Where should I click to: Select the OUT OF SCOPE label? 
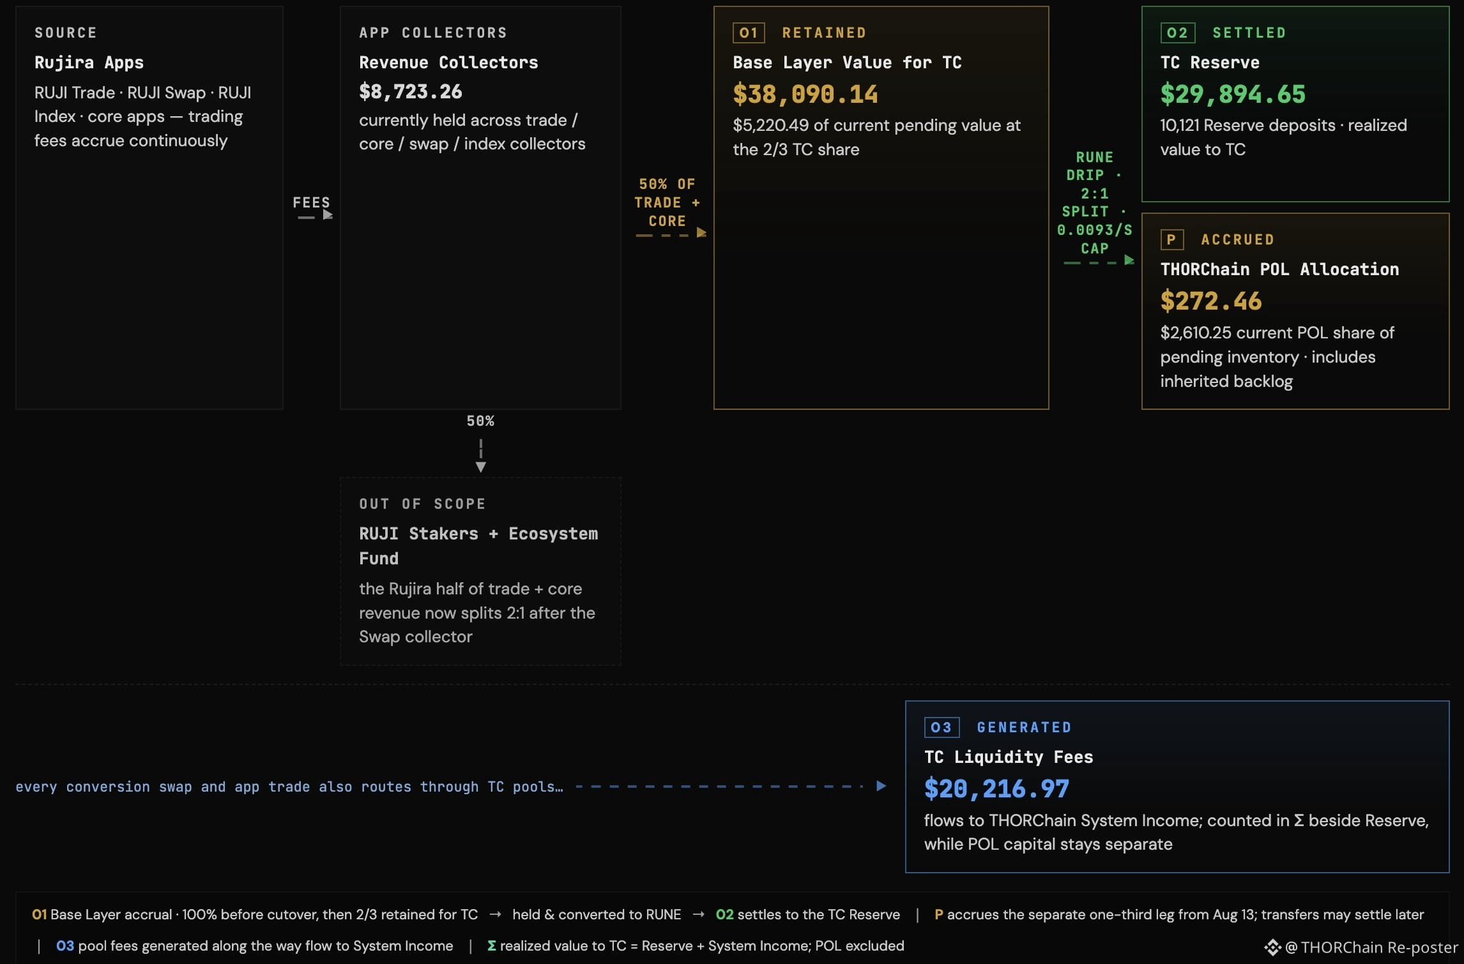pyautogui.click(x=422, y=504)
